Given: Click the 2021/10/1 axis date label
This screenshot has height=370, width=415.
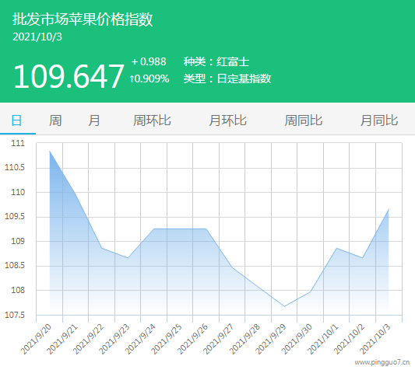Looking at the screenshot, I should [x=322, y=340].
